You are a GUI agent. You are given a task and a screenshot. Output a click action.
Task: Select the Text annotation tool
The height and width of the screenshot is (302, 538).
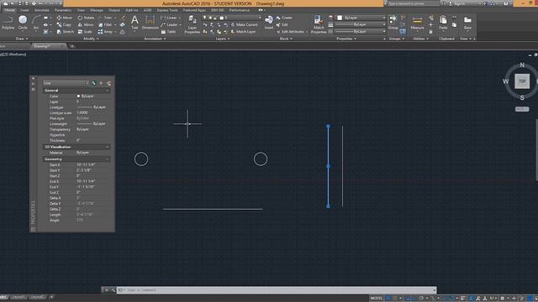[134, 23]
